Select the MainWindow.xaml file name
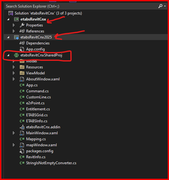The width and height of the screenshot is (169, 180). [42, 133]
